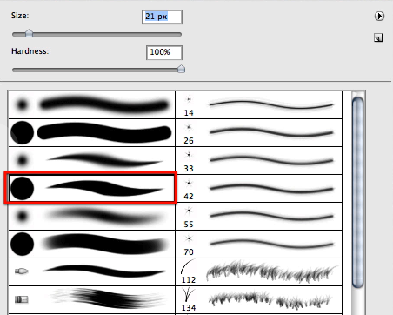393x315 pixels.
Task: Select the round-tip bristle brush preset
Action: (x=92, y=271)
